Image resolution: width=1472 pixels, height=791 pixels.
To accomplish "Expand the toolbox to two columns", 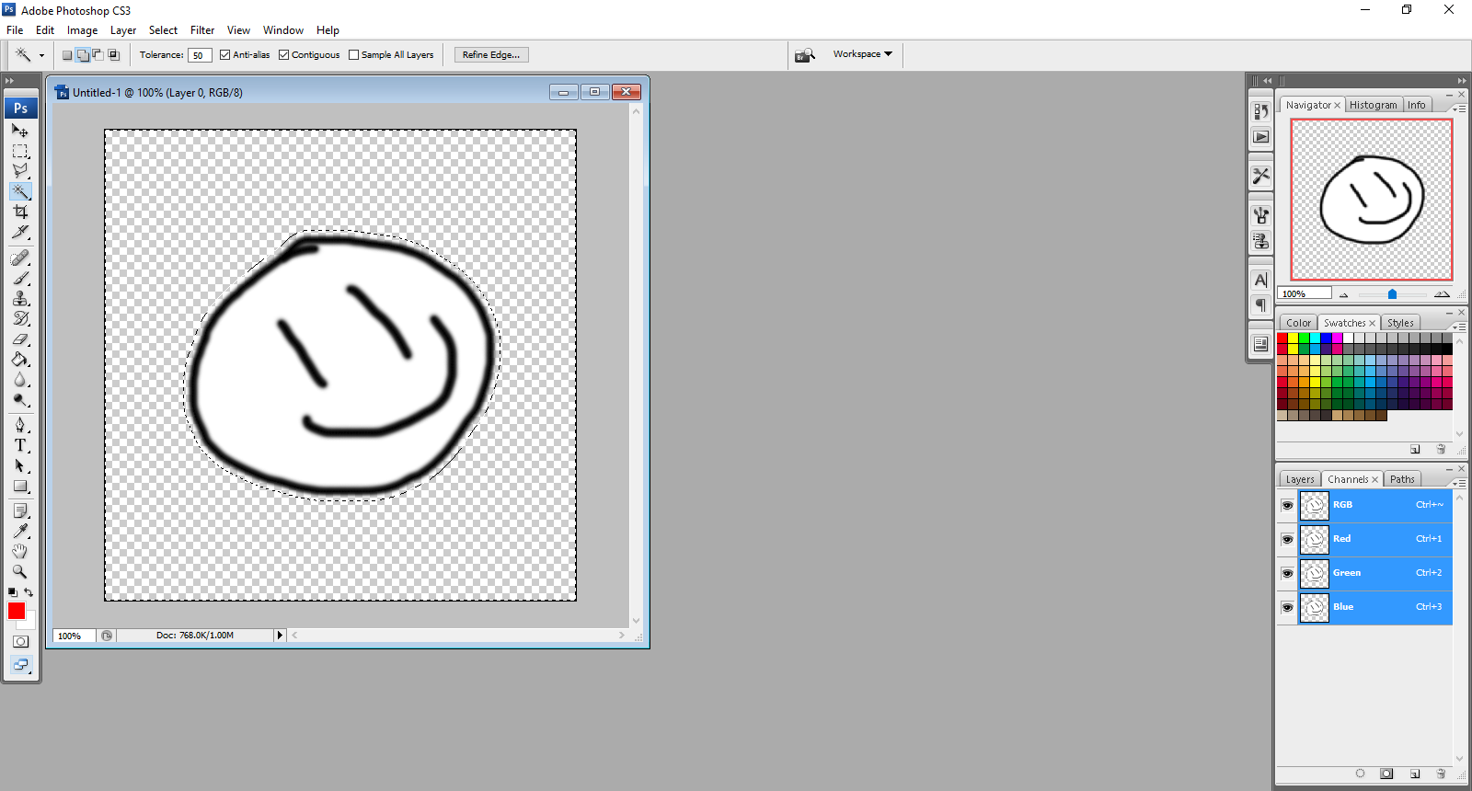I will (9, 81).
